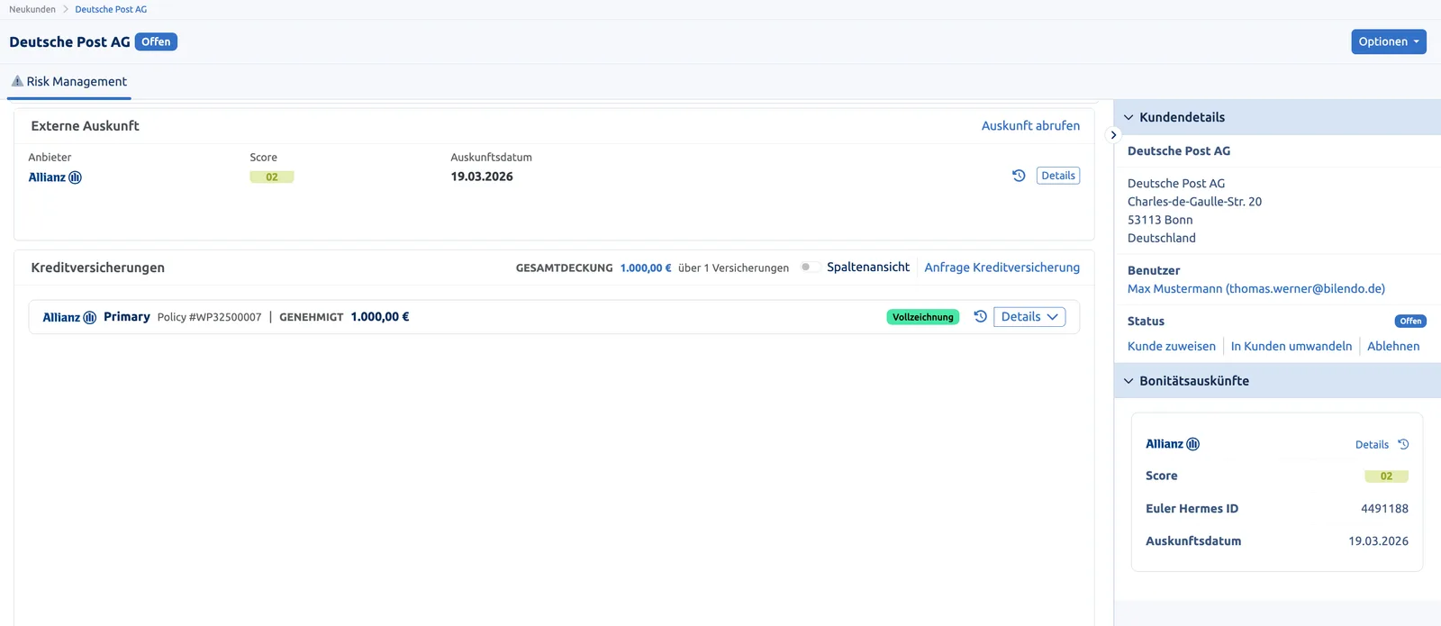
Task: Click the Primary label in policy row
Action: click(x=127, y=316)
